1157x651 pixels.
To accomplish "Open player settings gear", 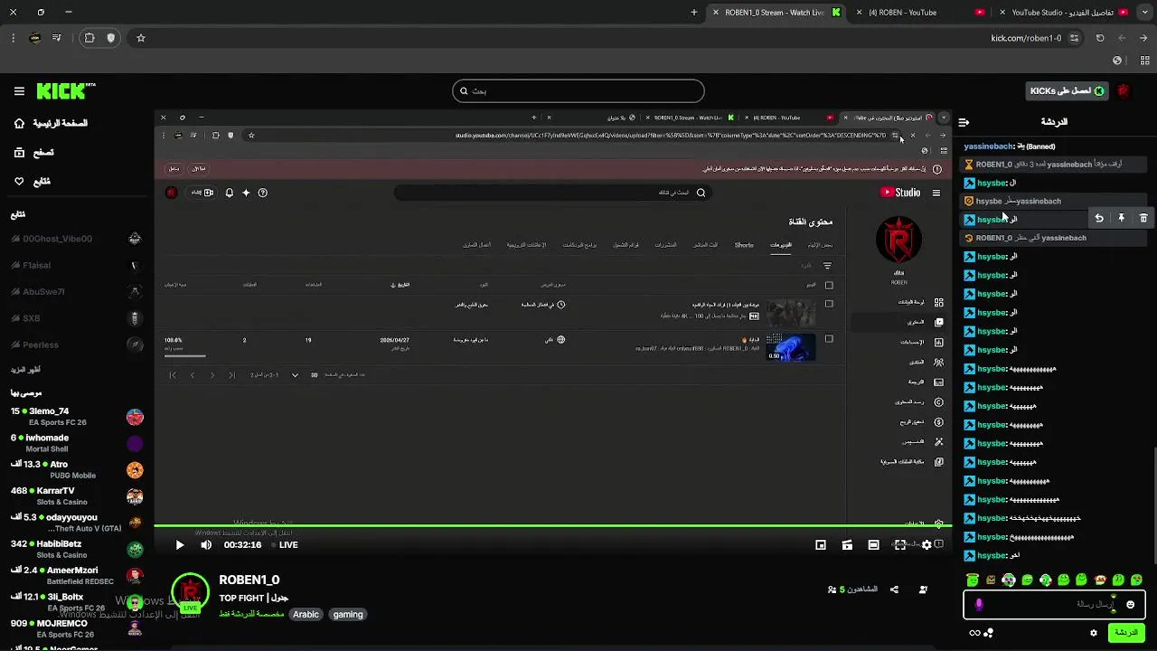I will click(x=927, y=545).
